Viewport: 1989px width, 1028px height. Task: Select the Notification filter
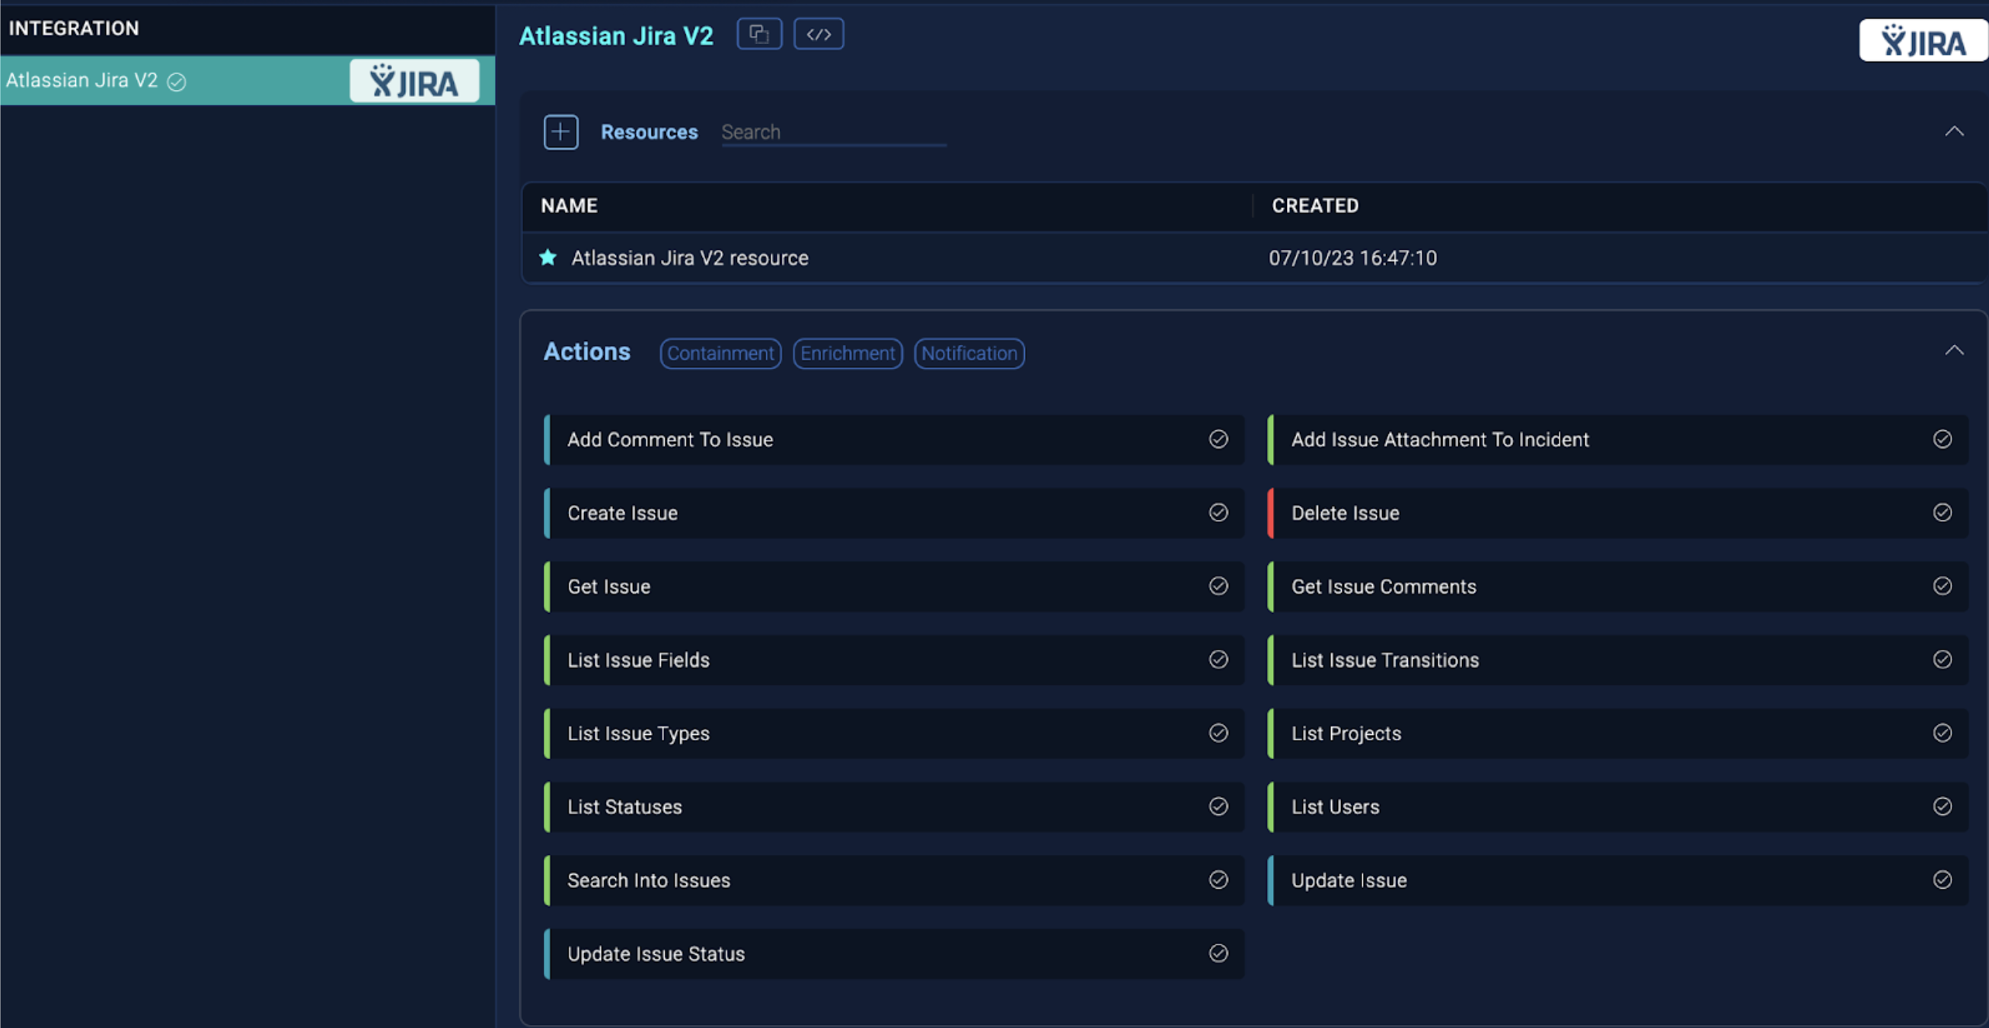tap(969, 353)
